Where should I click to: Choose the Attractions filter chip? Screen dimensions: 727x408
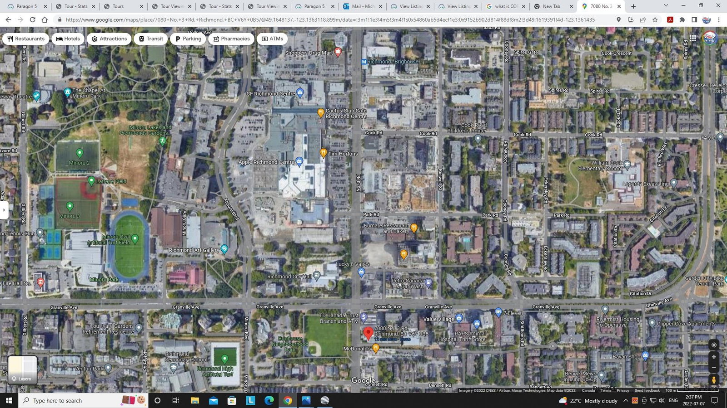109,39
